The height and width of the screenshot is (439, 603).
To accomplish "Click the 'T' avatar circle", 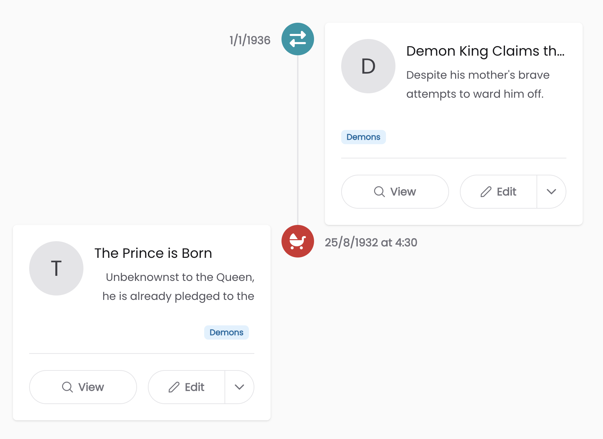I will tap(56, 268).
